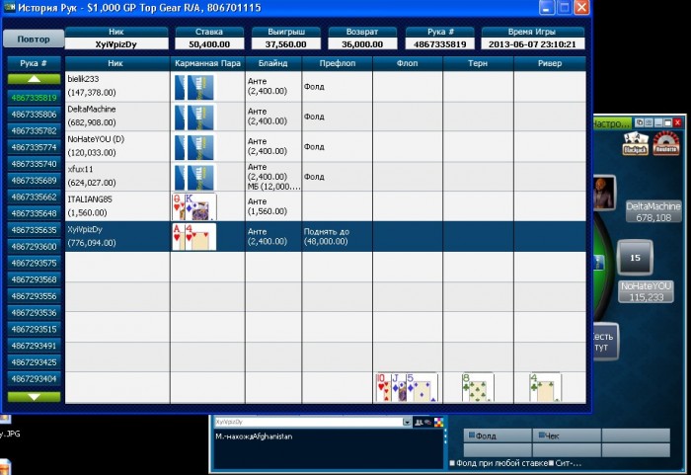Click bielik233's face-down pocket cards
Image resolution: width=691 pixels, height=475 pixels.
click(x=194, y=87)
